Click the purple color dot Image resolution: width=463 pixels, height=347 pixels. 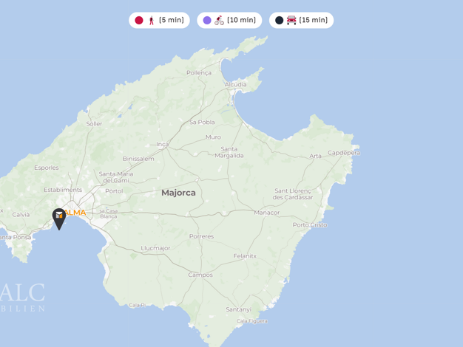[207, 21]
